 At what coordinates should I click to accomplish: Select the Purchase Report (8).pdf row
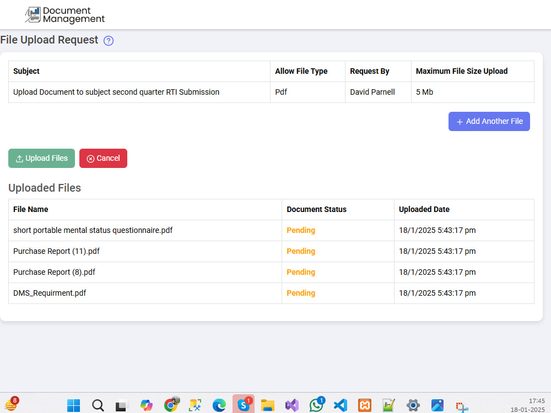271,272
